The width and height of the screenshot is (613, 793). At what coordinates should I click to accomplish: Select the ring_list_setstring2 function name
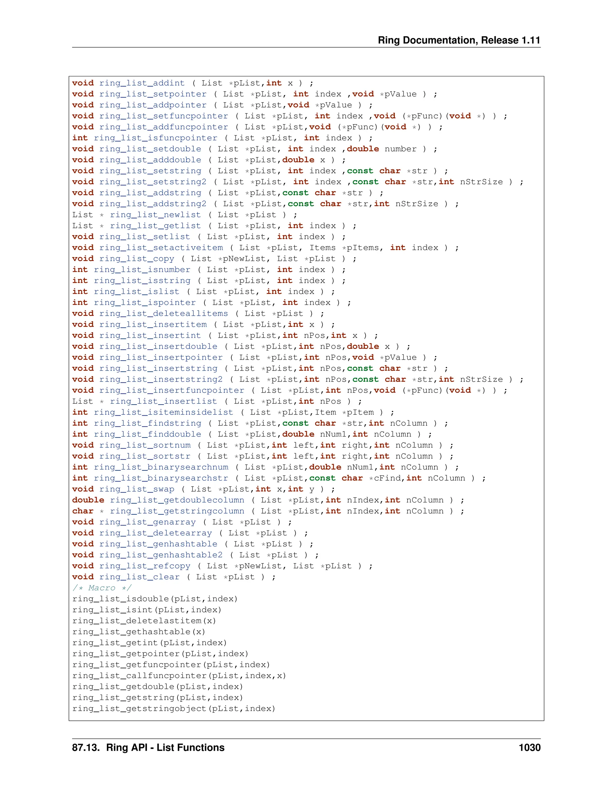(153, 182)
